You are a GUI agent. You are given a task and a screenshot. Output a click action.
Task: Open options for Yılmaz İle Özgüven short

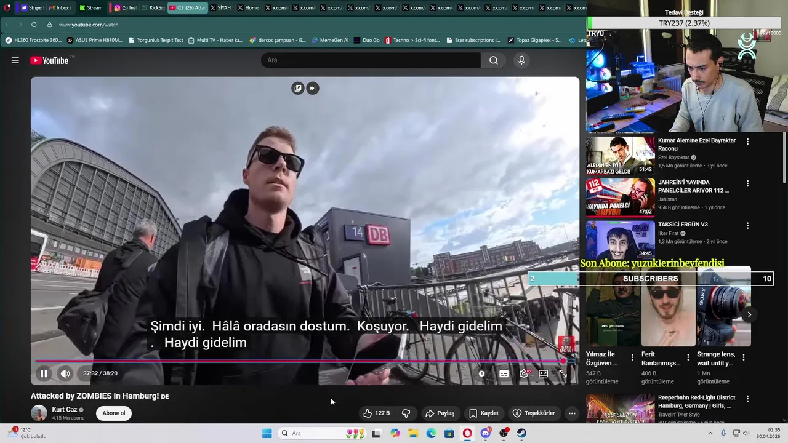(x=632, y=357)
